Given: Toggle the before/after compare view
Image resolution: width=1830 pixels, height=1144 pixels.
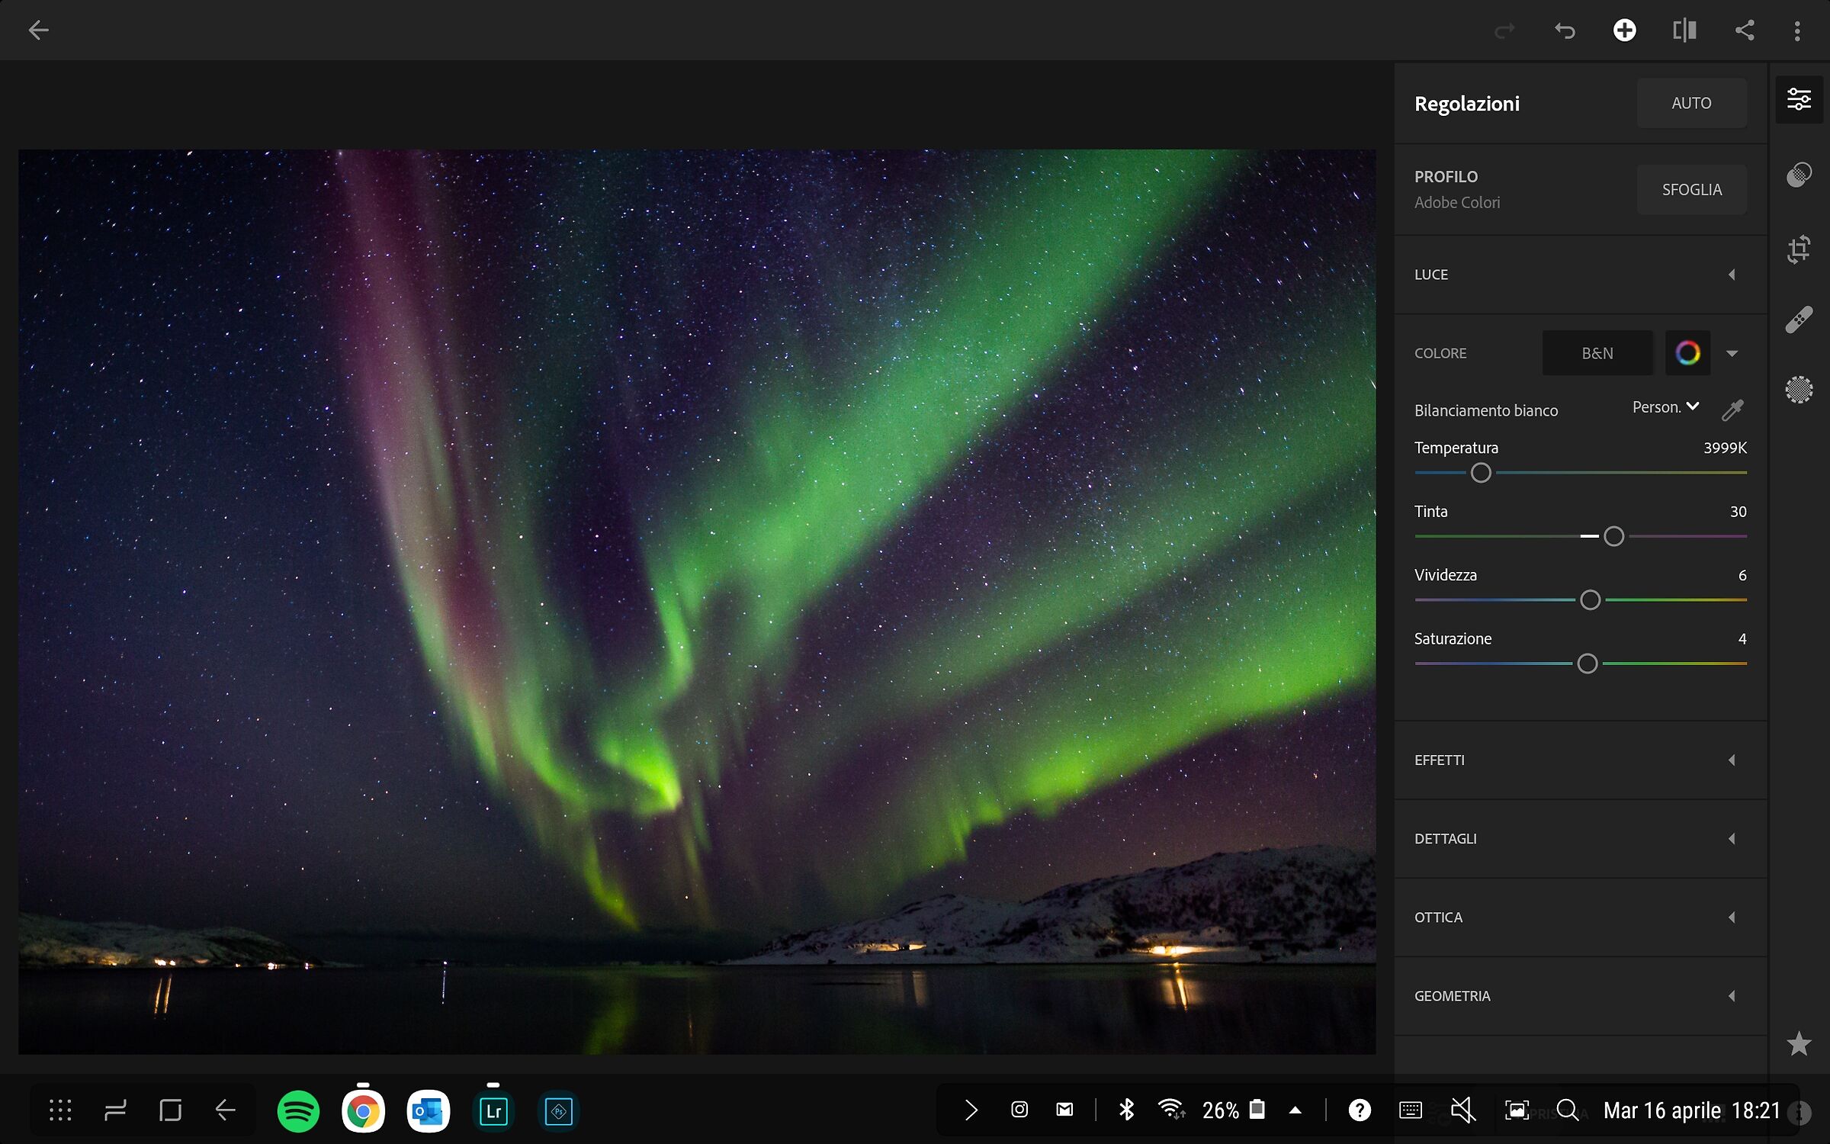Looking at the screenshot, I should (x=1684, y=31).
